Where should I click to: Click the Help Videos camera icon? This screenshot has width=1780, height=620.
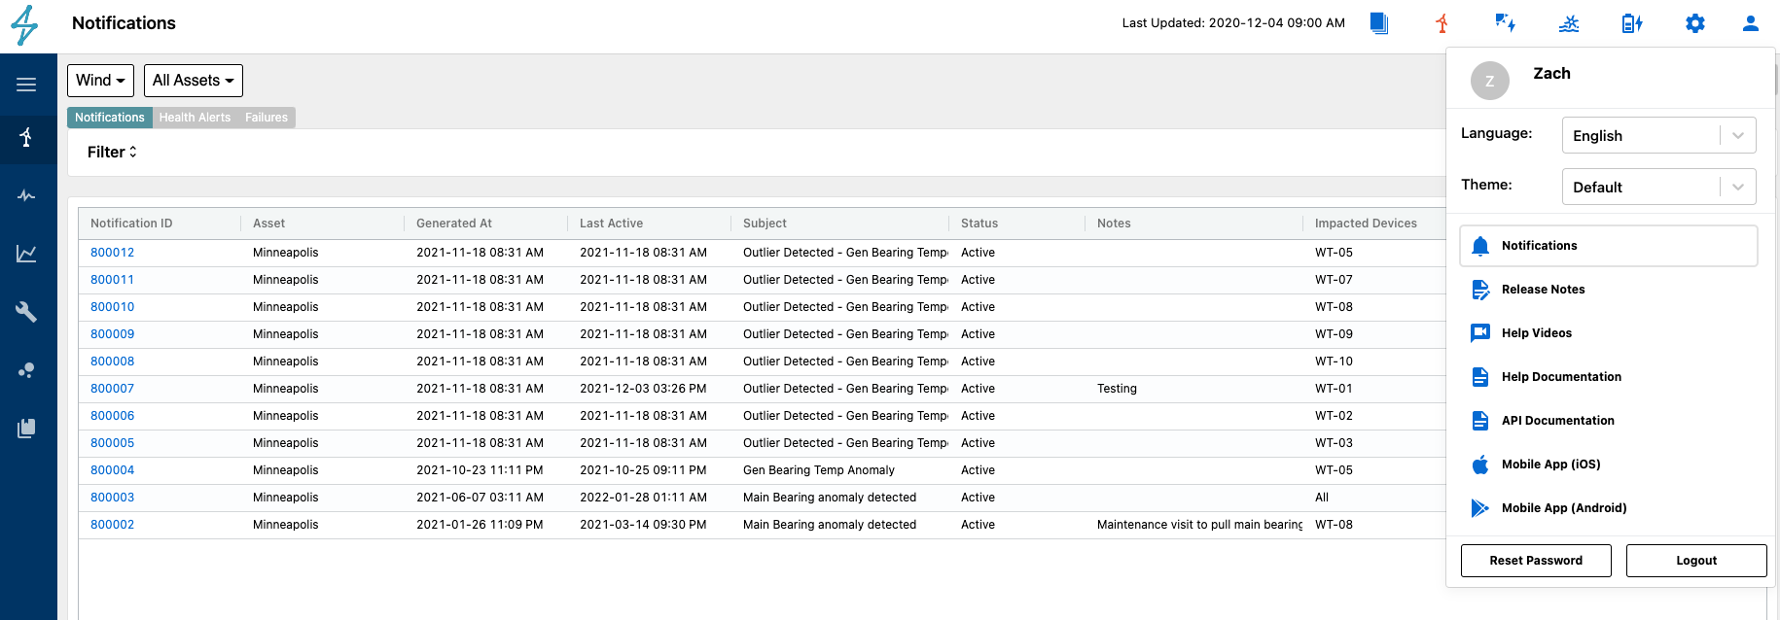(1480, 333)
